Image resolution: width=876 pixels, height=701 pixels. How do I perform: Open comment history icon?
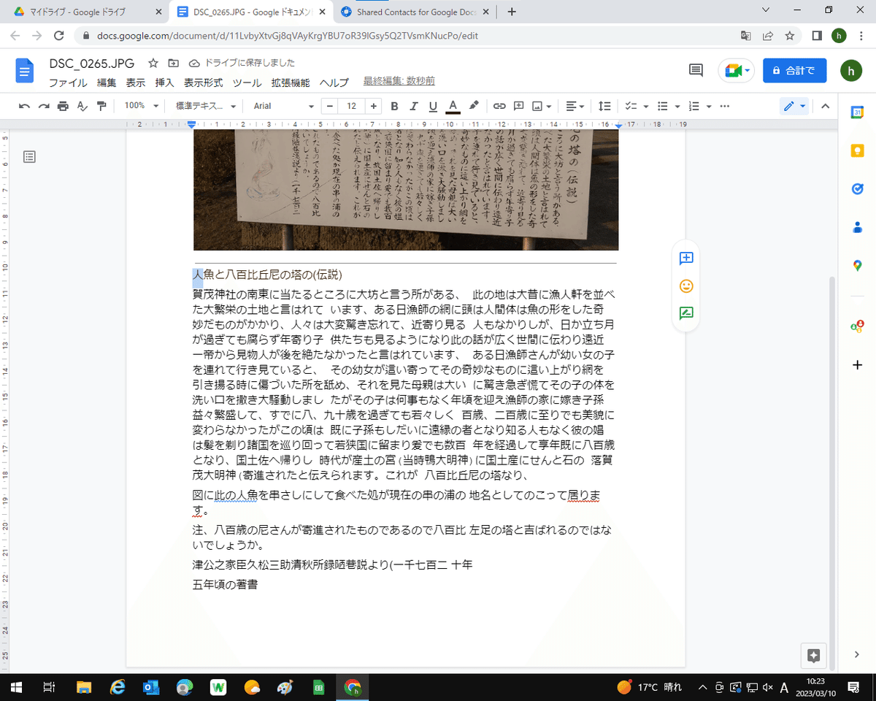point(696,70)
